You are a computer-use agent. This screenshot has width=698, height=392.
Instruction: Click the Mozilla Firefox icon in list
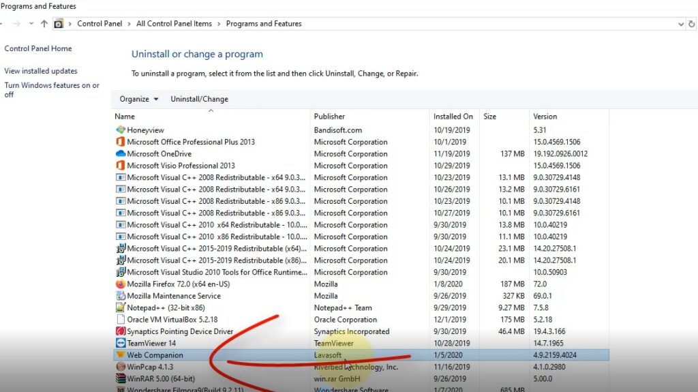pyautogui.click(x=121, y=284)
